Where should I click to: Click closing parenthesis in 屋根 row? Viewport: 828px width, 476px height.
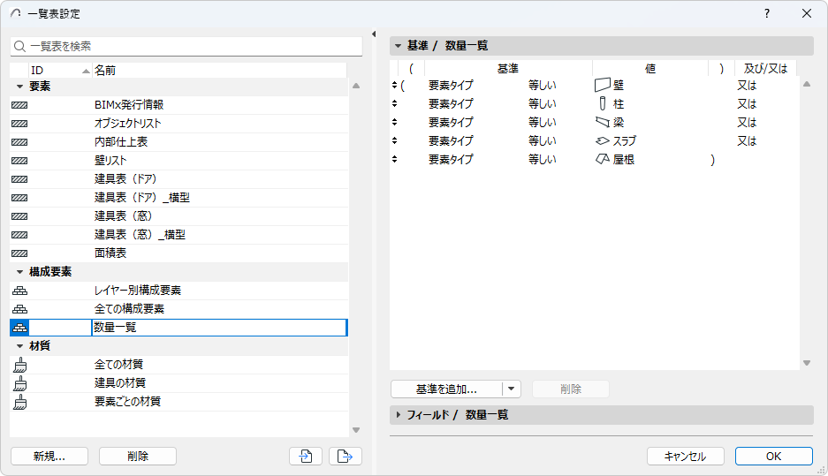pyautogui.click(x=713, y=159)
